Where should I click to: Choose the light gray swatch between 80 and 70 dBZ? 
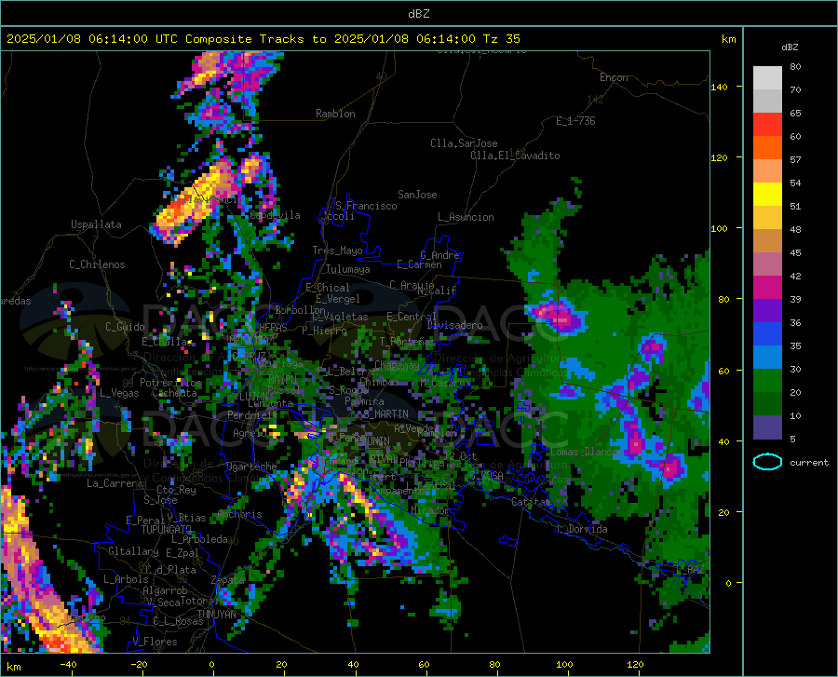pyautogui.click(x=767, y=78)
